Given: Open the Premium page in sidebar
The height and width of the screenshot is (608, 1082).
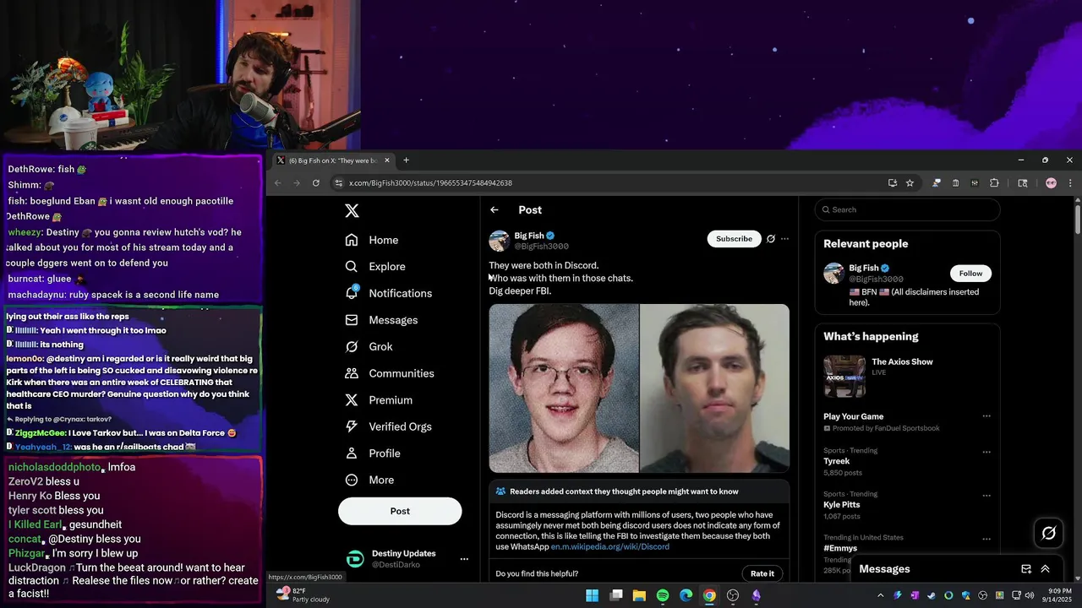Looking at the screenshot, I should [x=379, y=400].
